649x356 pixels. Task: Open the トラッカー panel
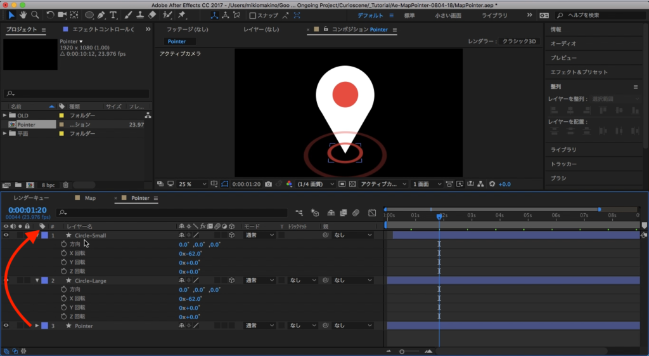(563, 164)
